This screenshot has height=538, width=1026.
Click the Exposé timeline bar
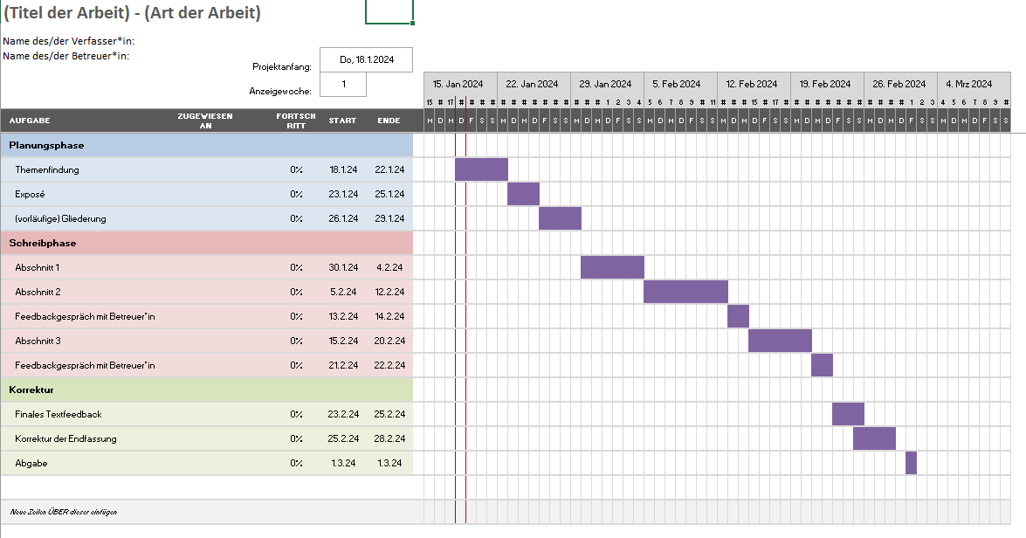point(523,194)
